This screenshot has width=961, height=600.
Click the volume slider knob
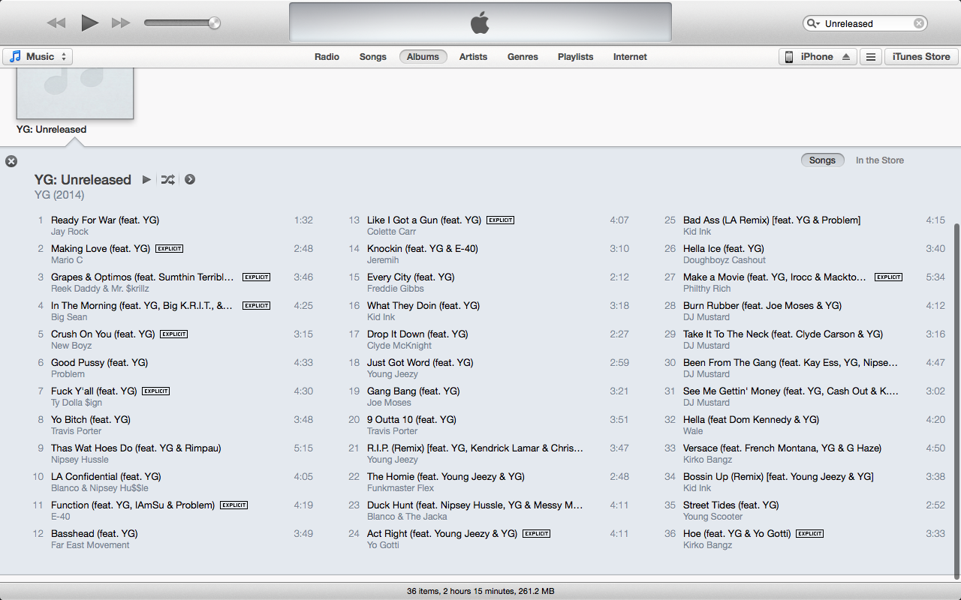[x=214, y=23]
